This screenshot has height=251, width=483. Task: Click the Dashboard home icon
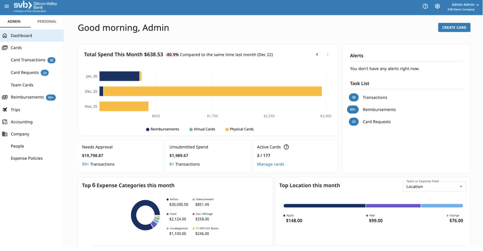[5, 36]
